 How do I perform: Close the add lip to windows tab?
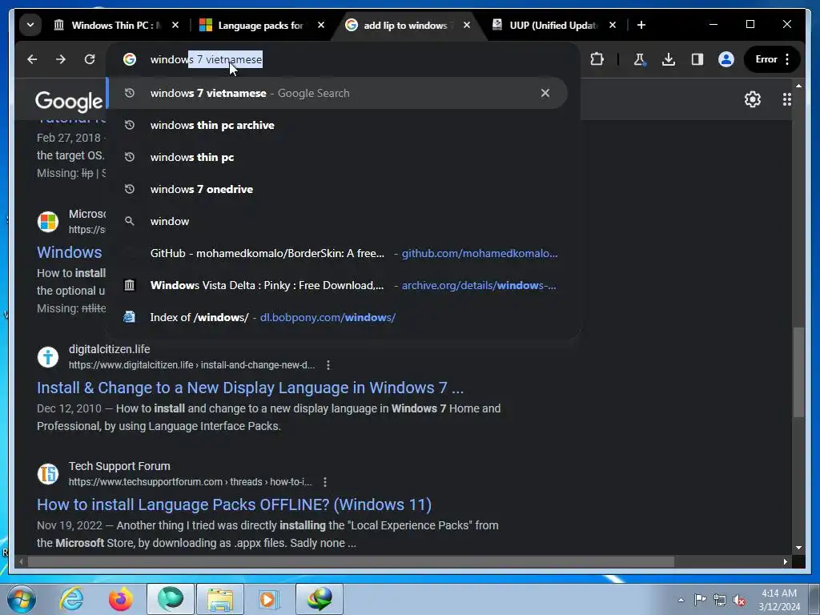point(467,25)
